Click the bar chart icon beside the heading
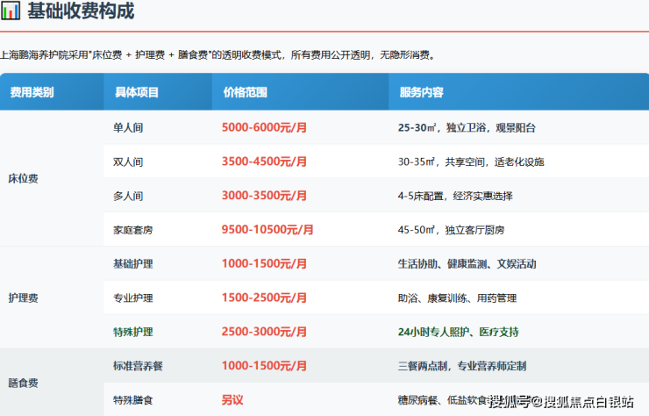Viewport: 649px width, 416px height. click(11, 12)
